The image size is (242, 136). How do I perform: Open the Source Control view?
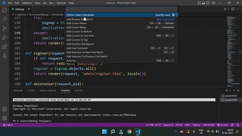point(5,28)
